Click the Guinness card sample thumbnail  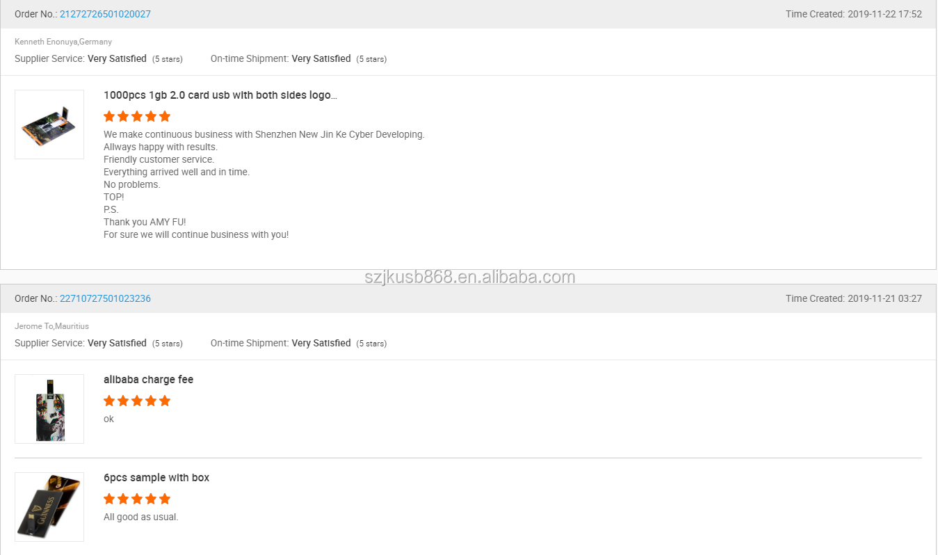(49, 507)
